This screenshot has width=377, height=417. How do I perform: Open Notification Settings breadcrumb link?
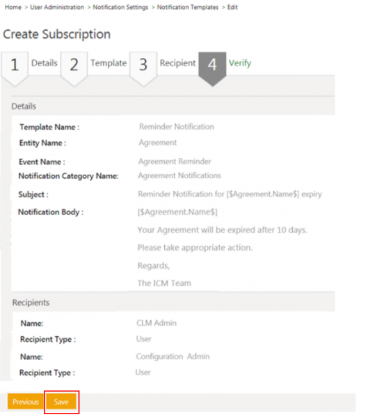pyautogui.click(x=120, y=7)
